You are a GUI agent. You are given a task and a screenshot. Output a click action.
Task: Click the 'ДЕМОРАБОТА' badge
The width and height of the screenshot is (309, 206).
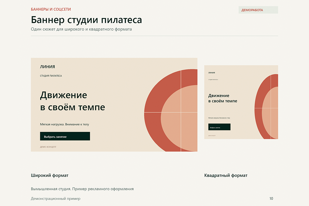tap(258, 10)
